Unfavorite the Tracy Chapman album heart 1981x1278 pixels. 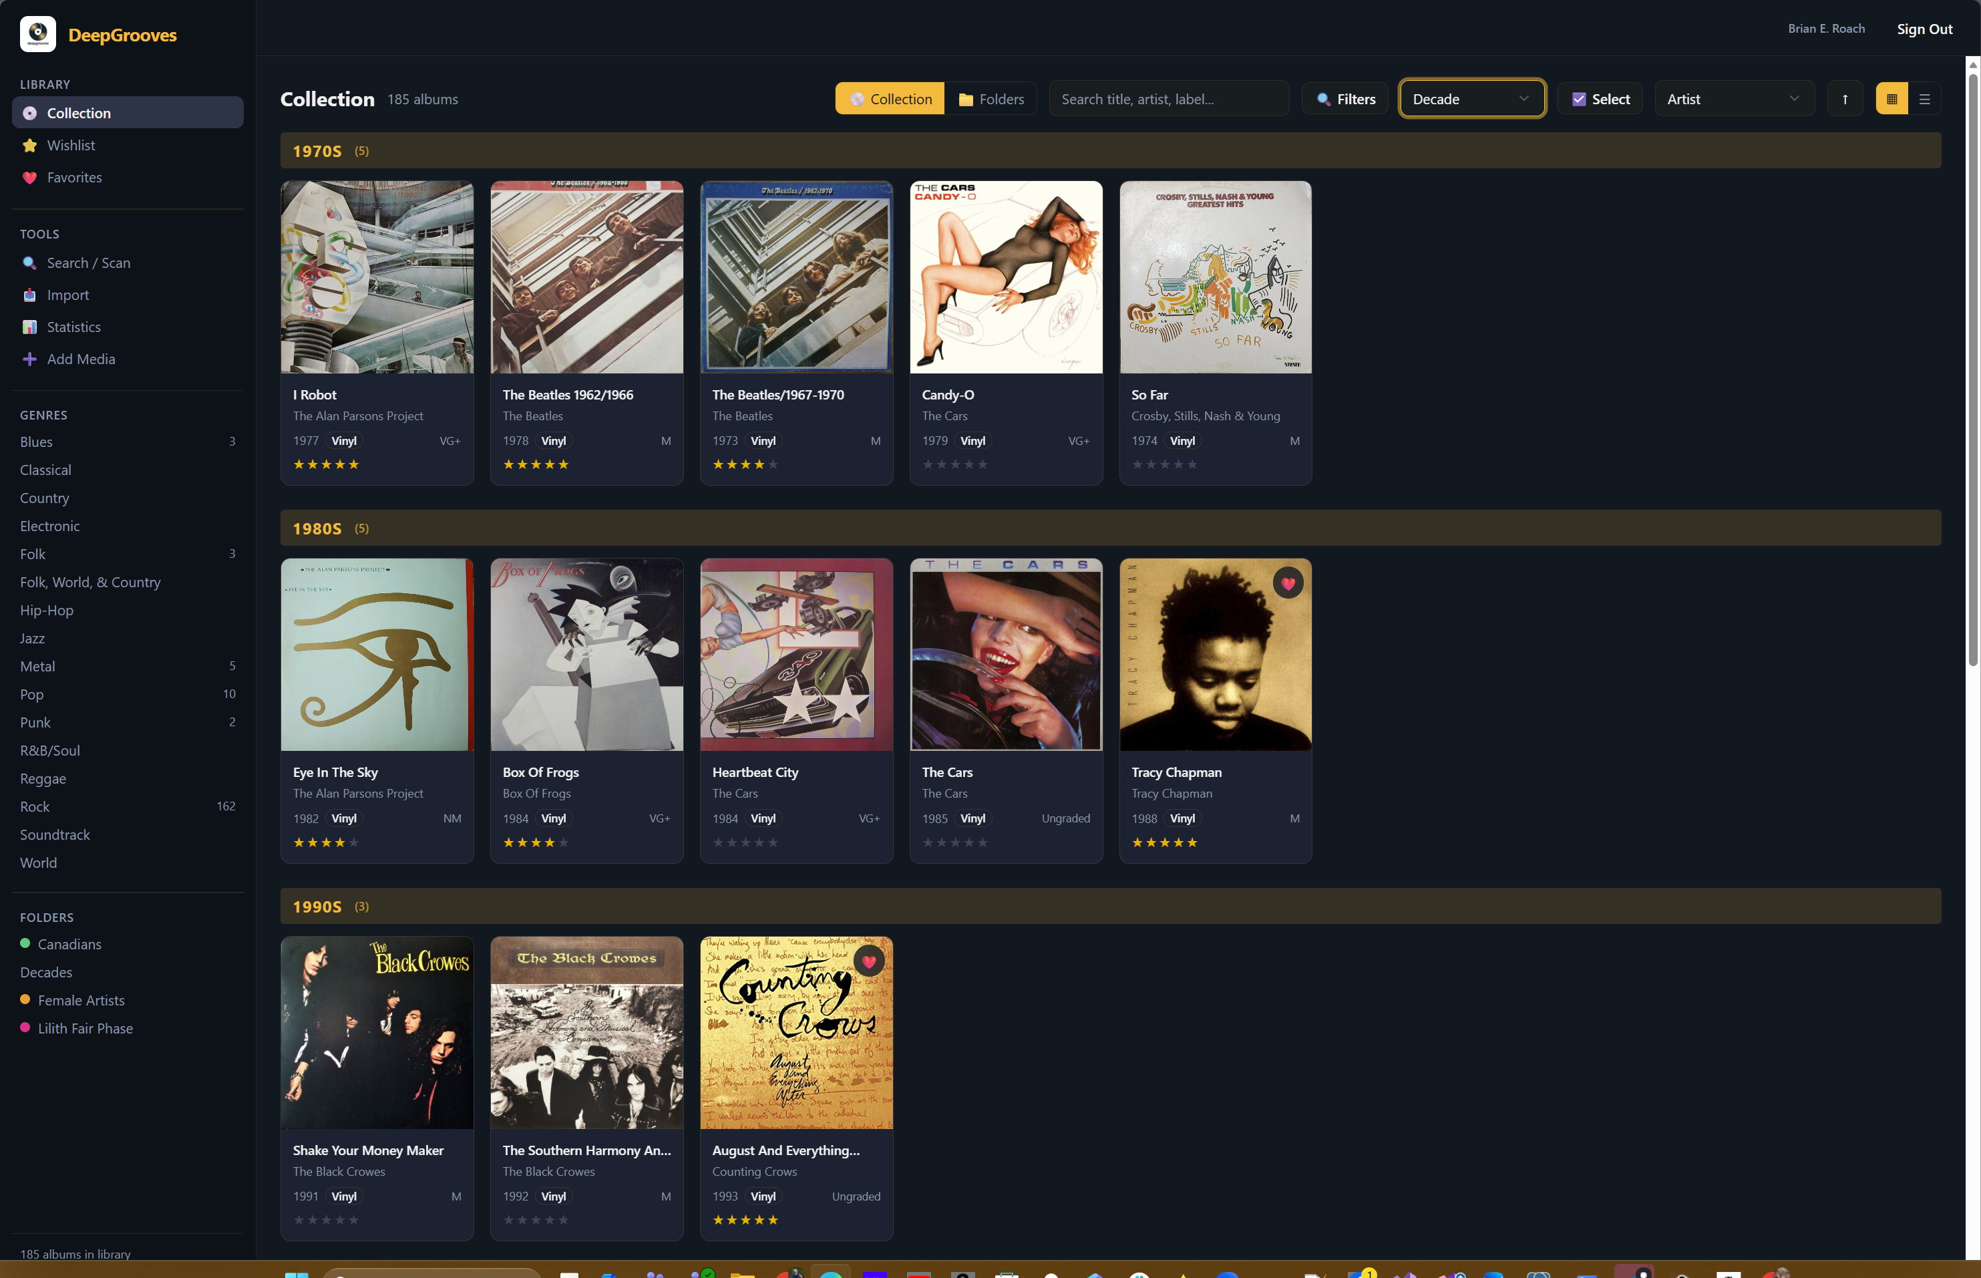coord(1288,583)
